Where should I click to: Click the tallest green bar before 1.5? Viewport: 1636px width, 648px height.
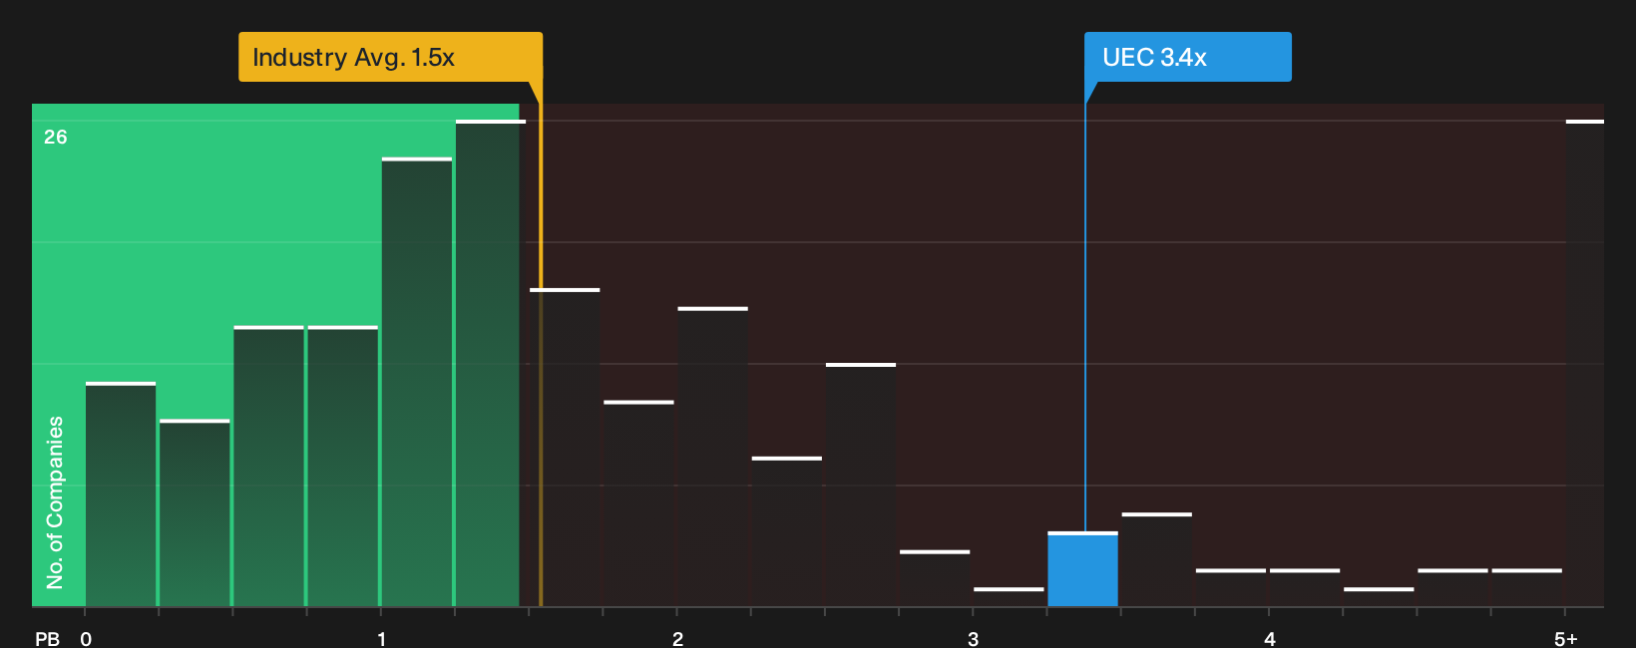tap(490, 363)
